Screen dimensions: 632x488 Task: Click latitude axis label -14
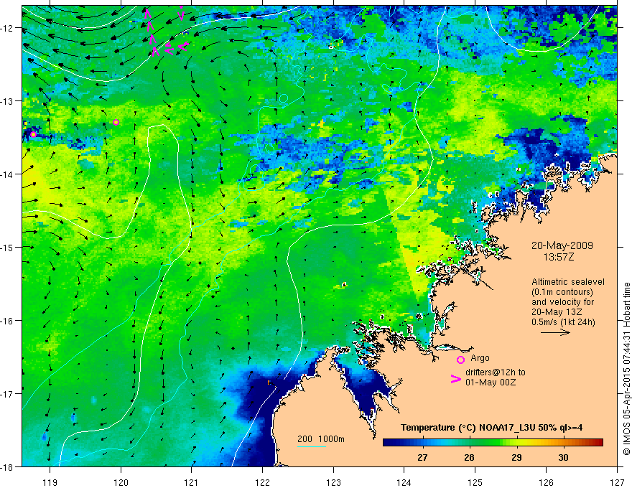tap(8, 174)
